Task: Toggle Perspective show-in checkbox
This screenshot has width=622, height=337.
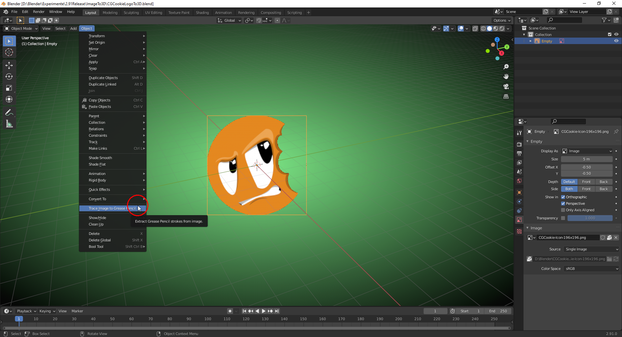Action: click(x=563, y=203)
